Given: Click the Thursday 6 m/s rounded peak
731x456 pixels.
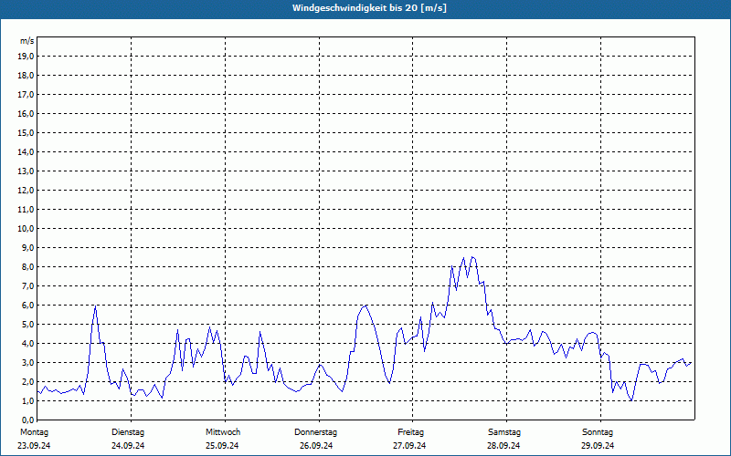Looking at the screenshot, I should (x=365, y=306).
